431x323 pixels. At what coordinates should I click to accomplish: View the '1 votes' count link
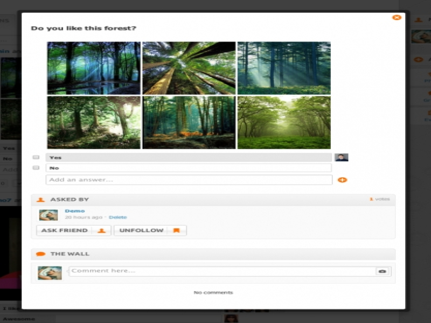point(379,199)
